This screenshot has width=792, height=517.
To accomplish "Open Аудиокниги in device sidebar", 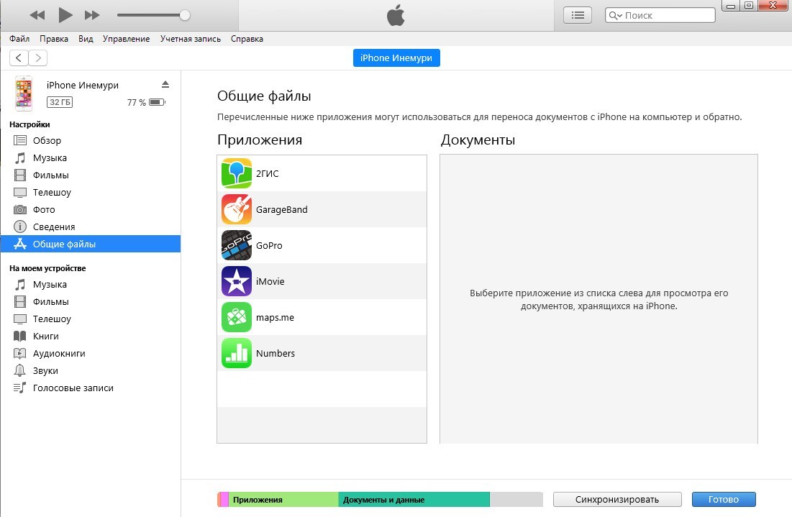I will [91, 354].
